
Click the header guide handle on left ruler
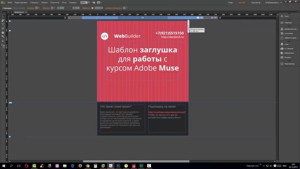10,31
